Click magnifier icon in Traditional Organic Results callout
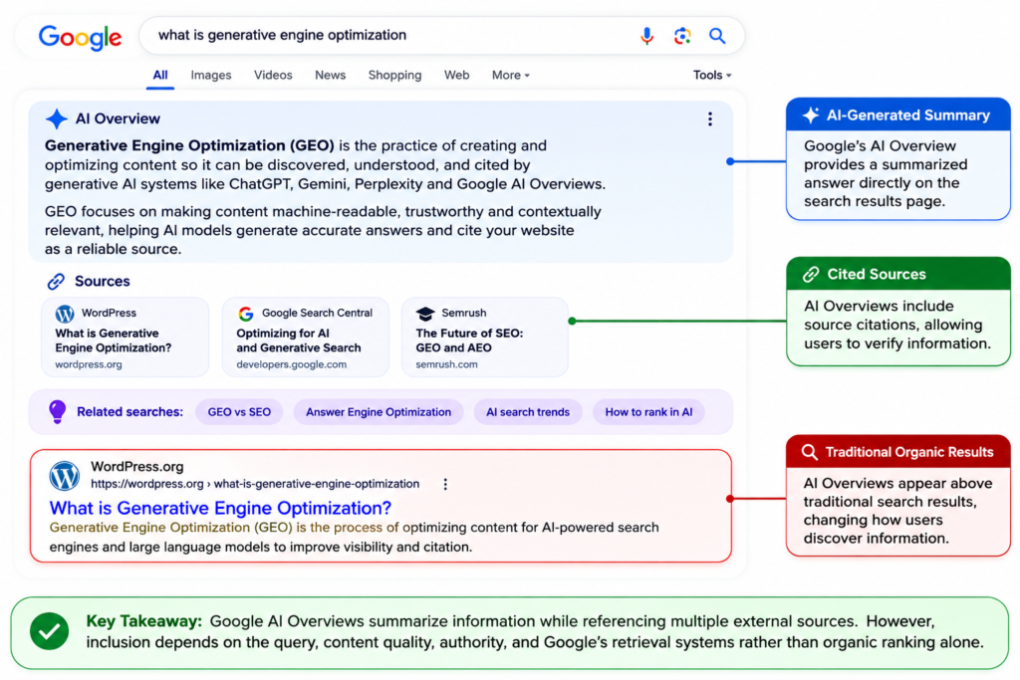 click(x=809, y=452)
